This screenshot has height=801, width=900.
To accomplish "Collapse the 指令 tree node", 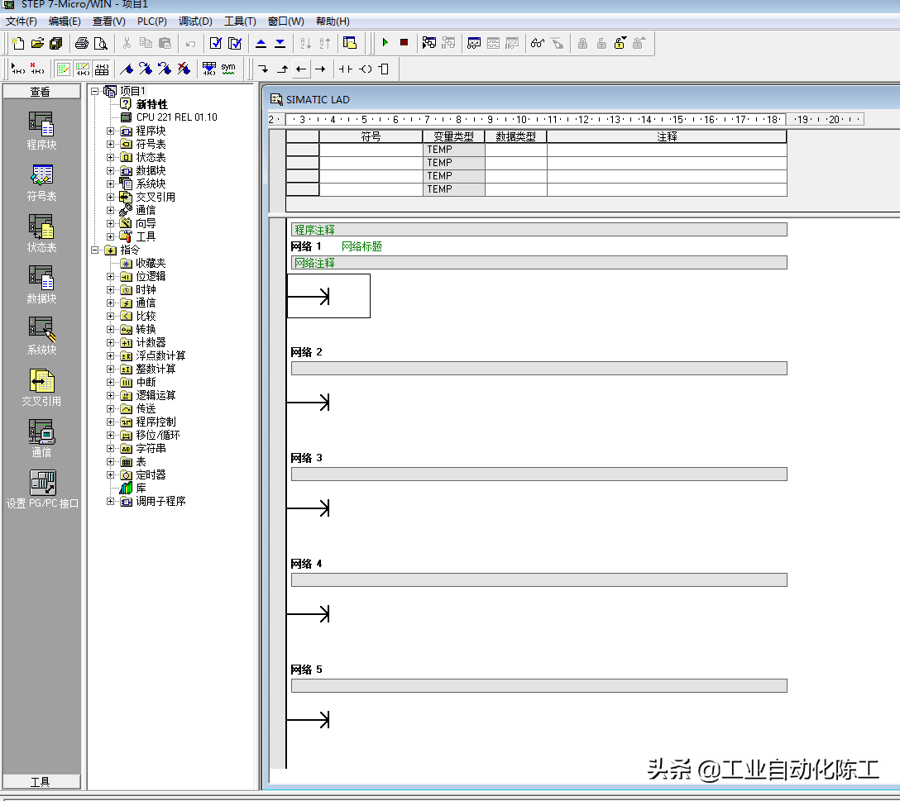I will tap(95, 250).
